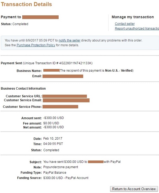Click the Transaction Details heading
The width and height of the screenshot is (159, 193).
(x=26, y=4)
